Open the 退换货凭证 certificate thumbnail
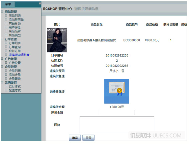 point(117,91)
